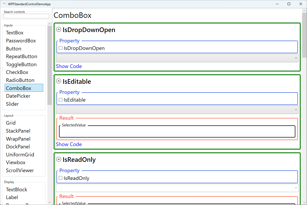
Task: Select ToggleButton in the Inputs list
Action: click(24, 65)
